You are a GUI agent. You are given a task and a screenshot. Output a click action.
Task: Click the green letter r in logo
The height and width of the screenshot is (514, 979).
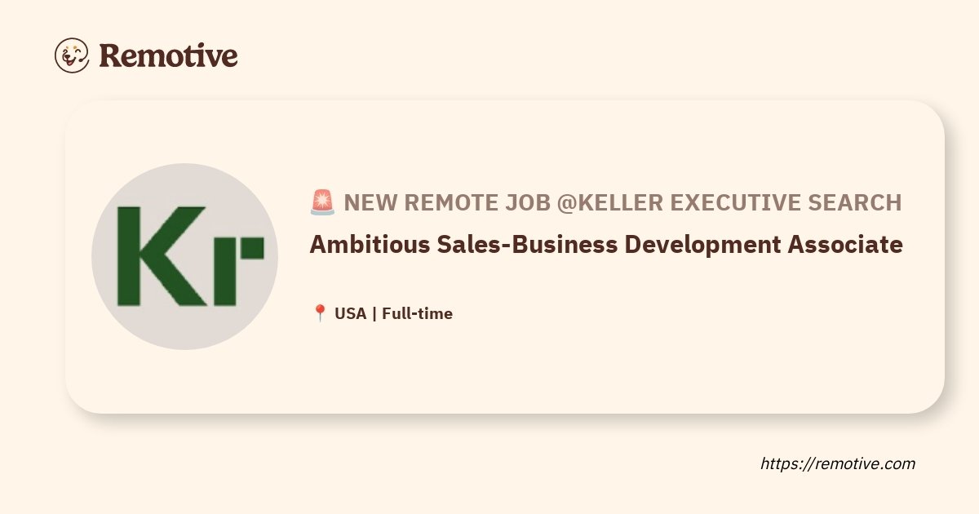click(x=241, y=272)
